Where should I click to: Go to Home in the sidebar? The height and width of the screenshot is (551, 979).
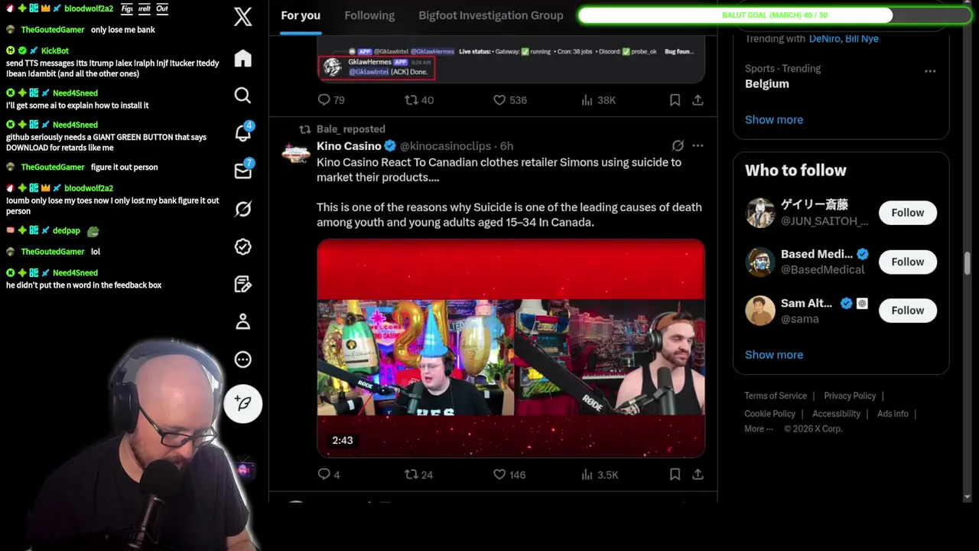click(x=242, y=58)
